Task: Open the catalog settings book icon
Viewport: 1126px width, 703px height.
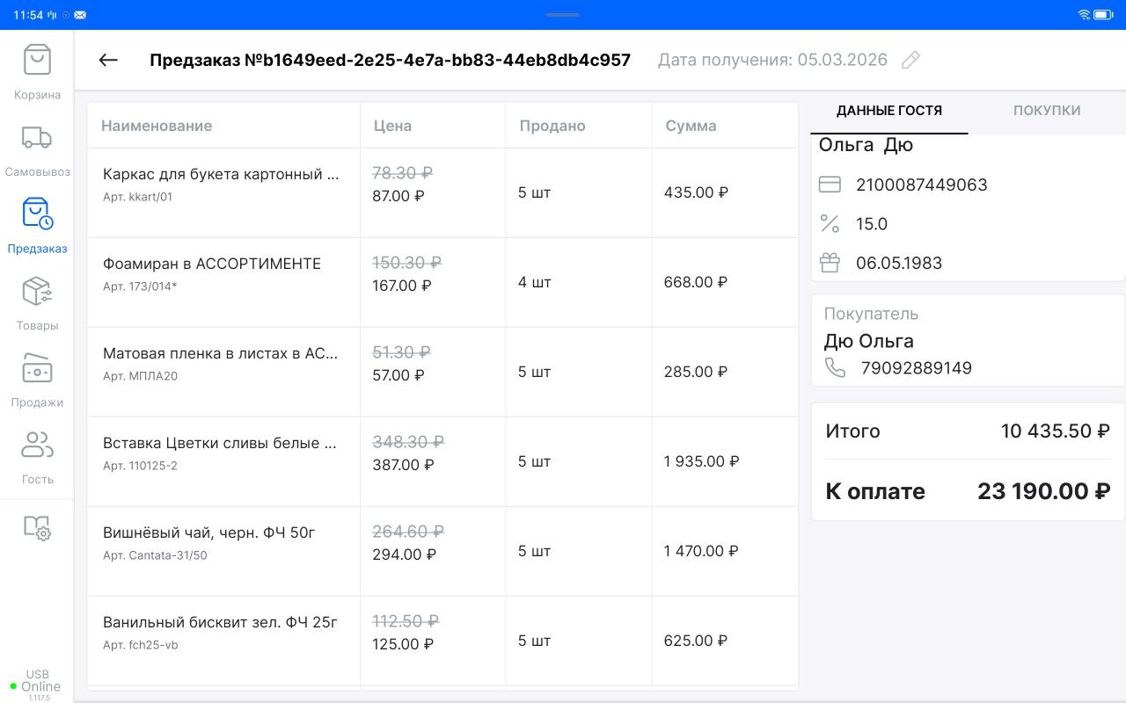Action: tap(37, 527)
